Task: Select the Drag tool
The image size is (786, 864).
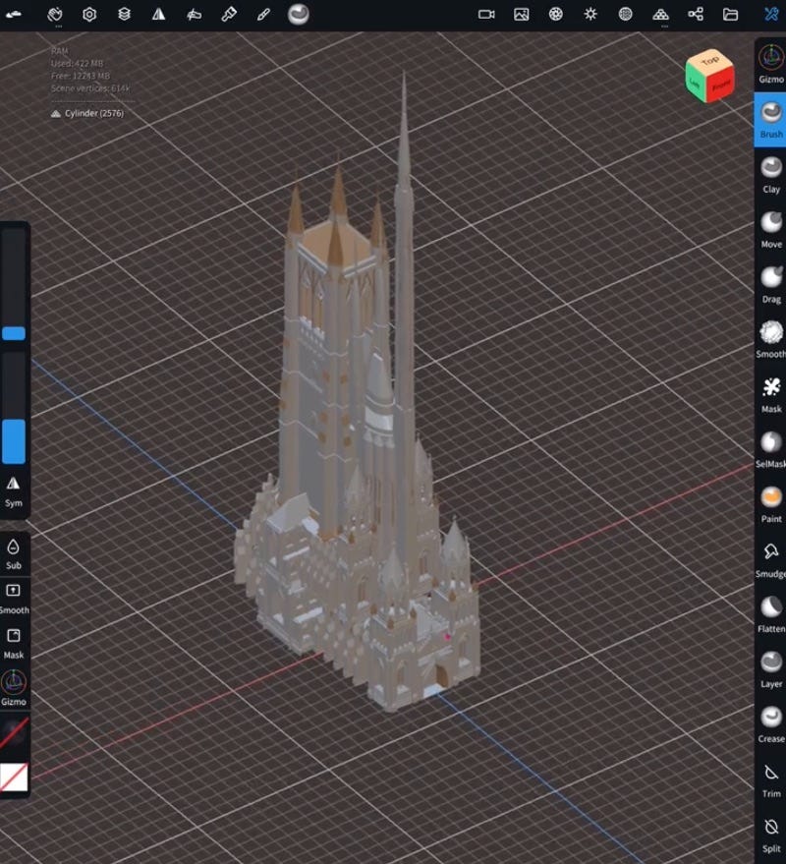Action: pyautogui.click(x=771, y=285)
